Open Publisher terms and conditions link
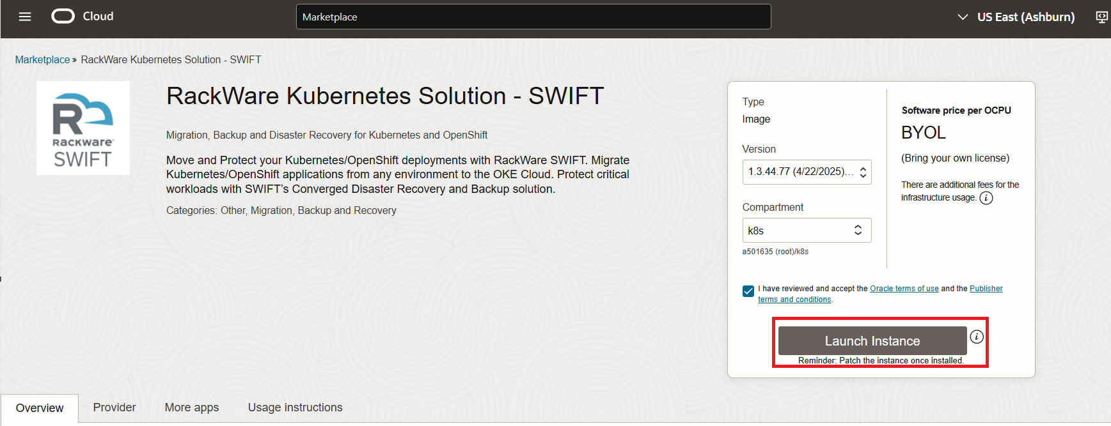 (x=880, y=294)
